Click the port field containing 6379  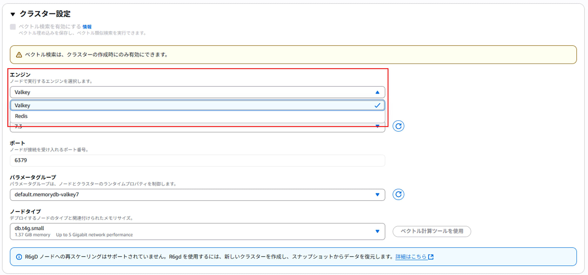click(198, 161)
